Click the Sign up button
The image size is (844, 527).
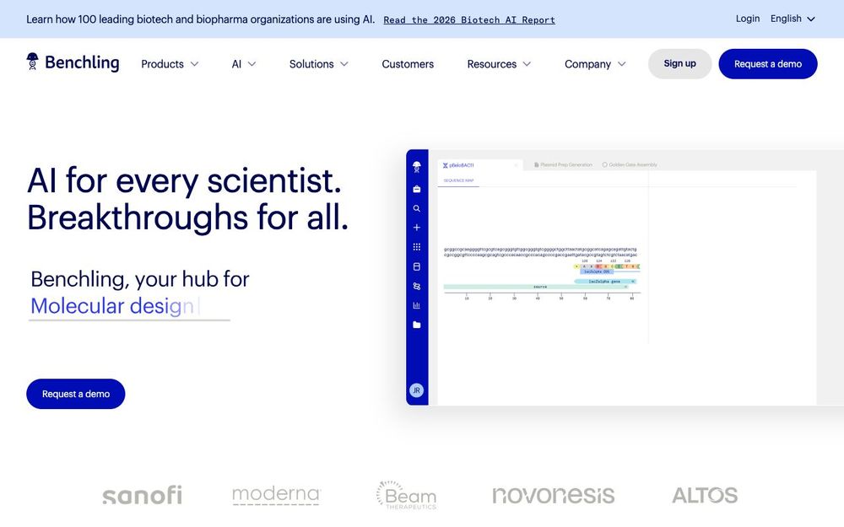tap(679, 63)
